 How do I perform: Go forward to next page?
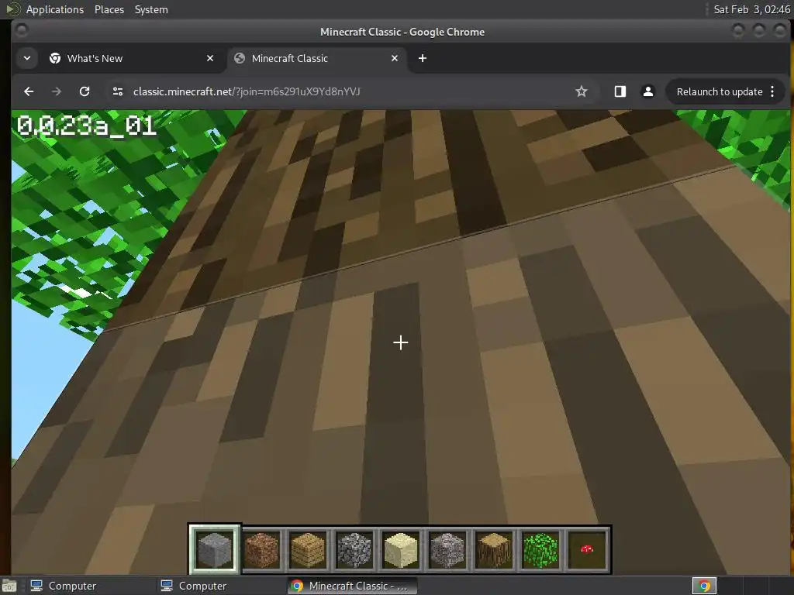pyautogui.click(x=57, y=91)
